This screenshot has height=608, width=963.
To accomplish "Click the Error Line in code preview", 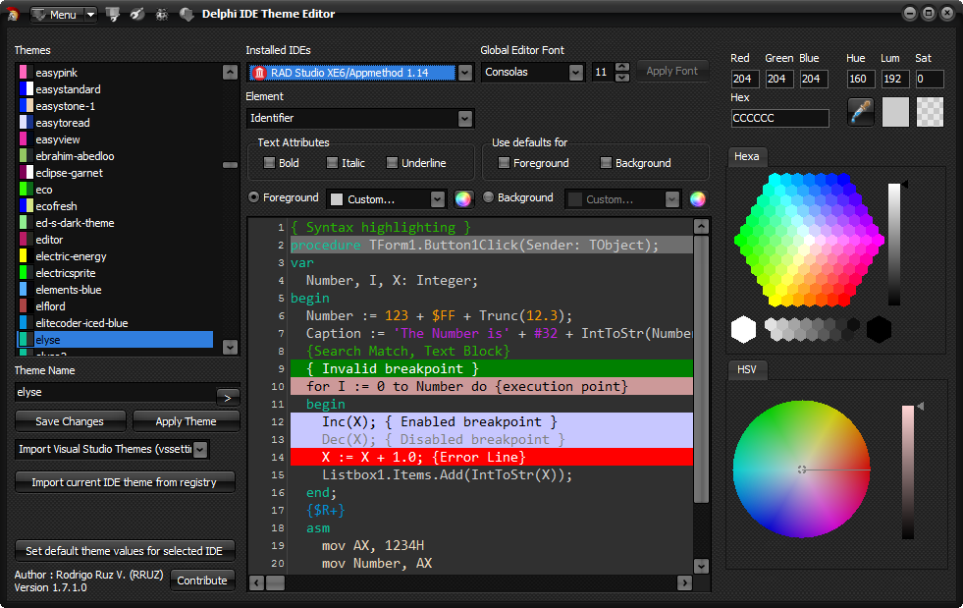I will coord(492,458).
